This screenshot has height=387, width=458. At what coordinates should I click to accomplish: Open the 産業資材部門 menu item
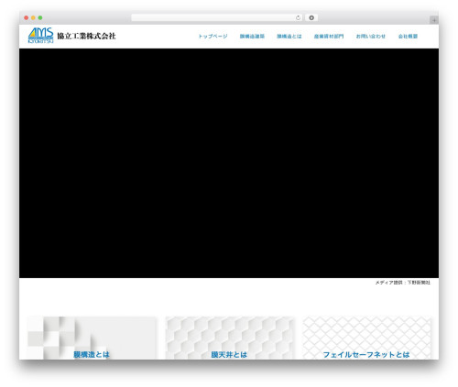tap(329, 37)
